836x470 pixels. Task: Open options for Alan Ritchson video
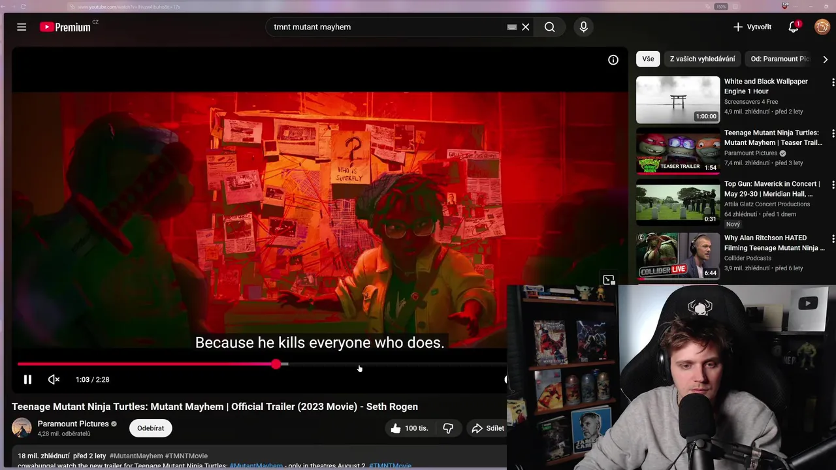click(x=833, y=239)
